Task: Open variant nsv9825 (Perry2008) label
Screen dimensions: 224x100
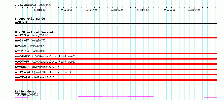Action: pos(29,46)
